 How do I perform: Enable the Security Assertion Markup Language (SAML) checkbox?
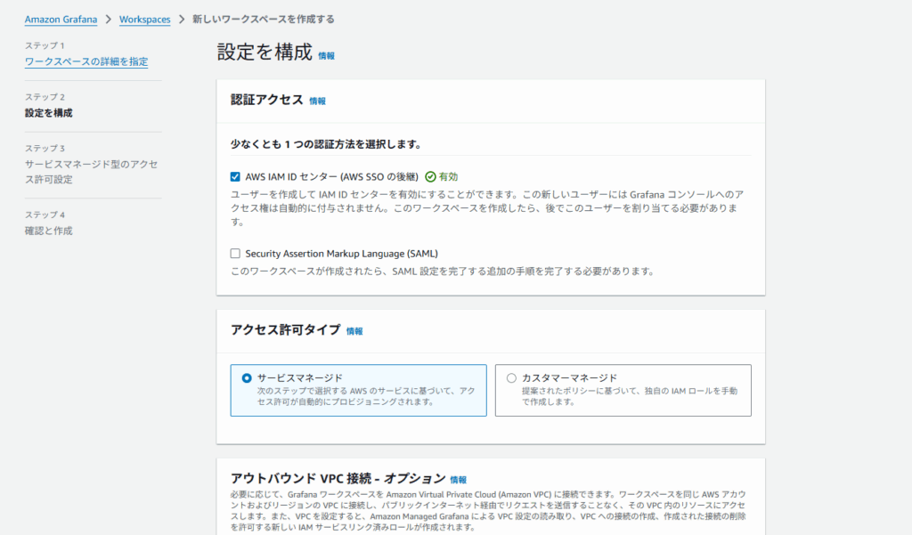tap(235, 254)
